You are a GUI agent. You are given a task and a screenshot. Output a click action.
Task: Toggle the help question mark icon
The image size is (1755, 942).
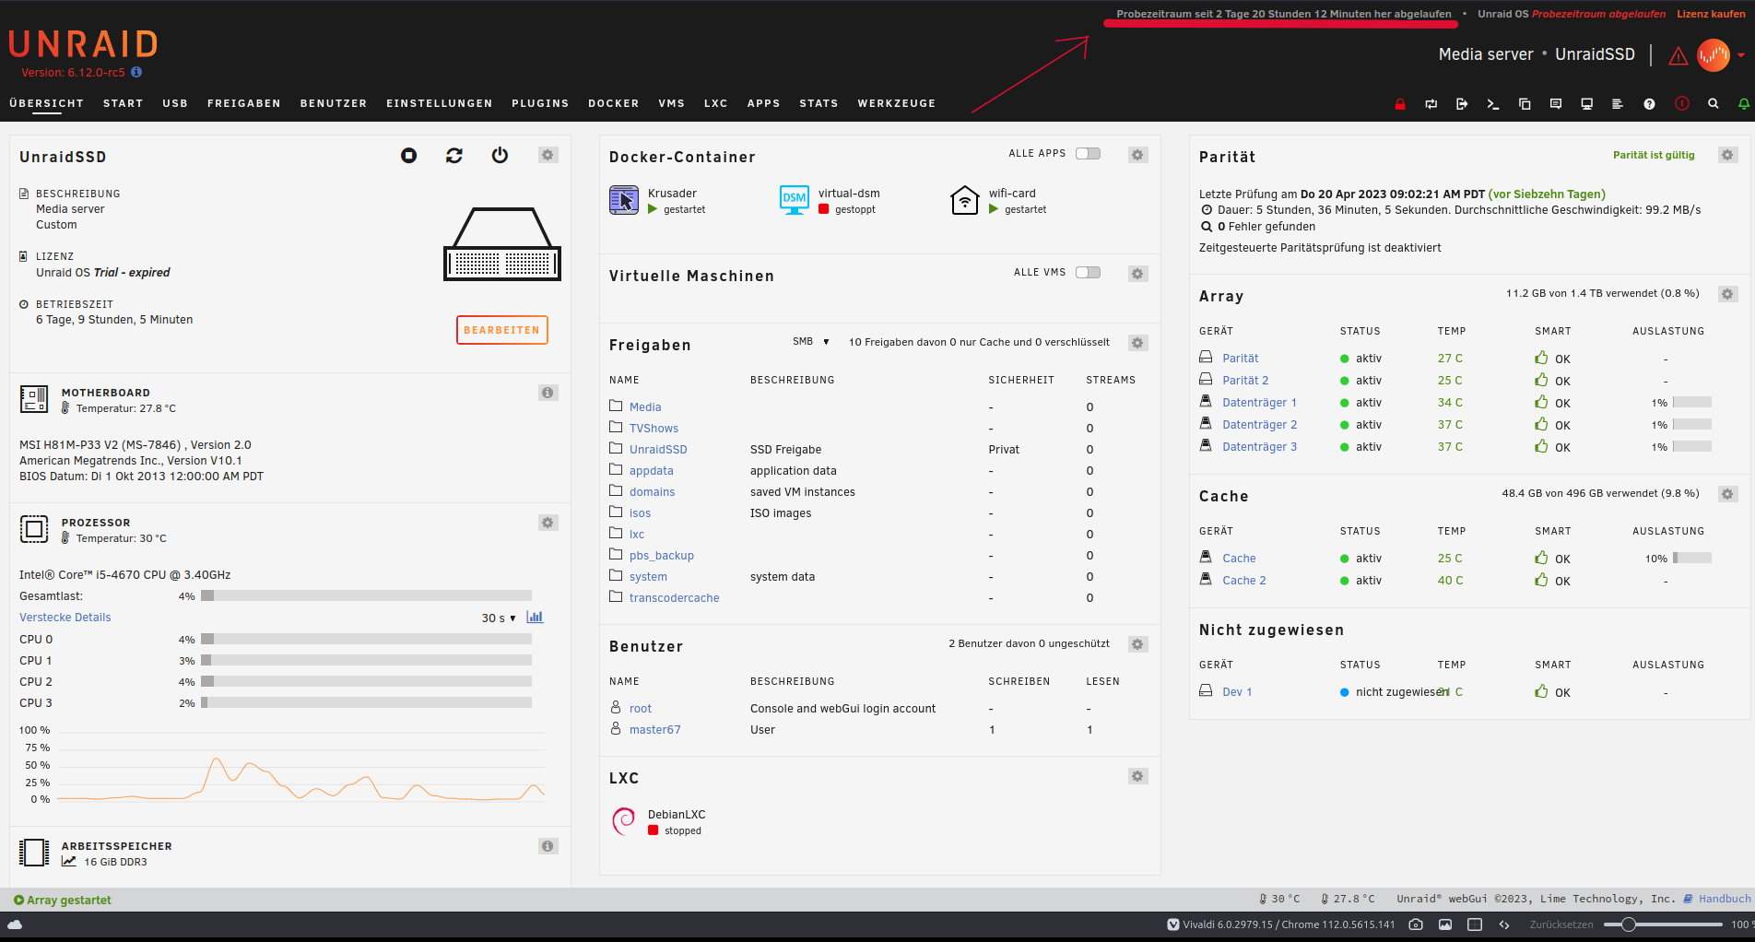click(1649, 104)
